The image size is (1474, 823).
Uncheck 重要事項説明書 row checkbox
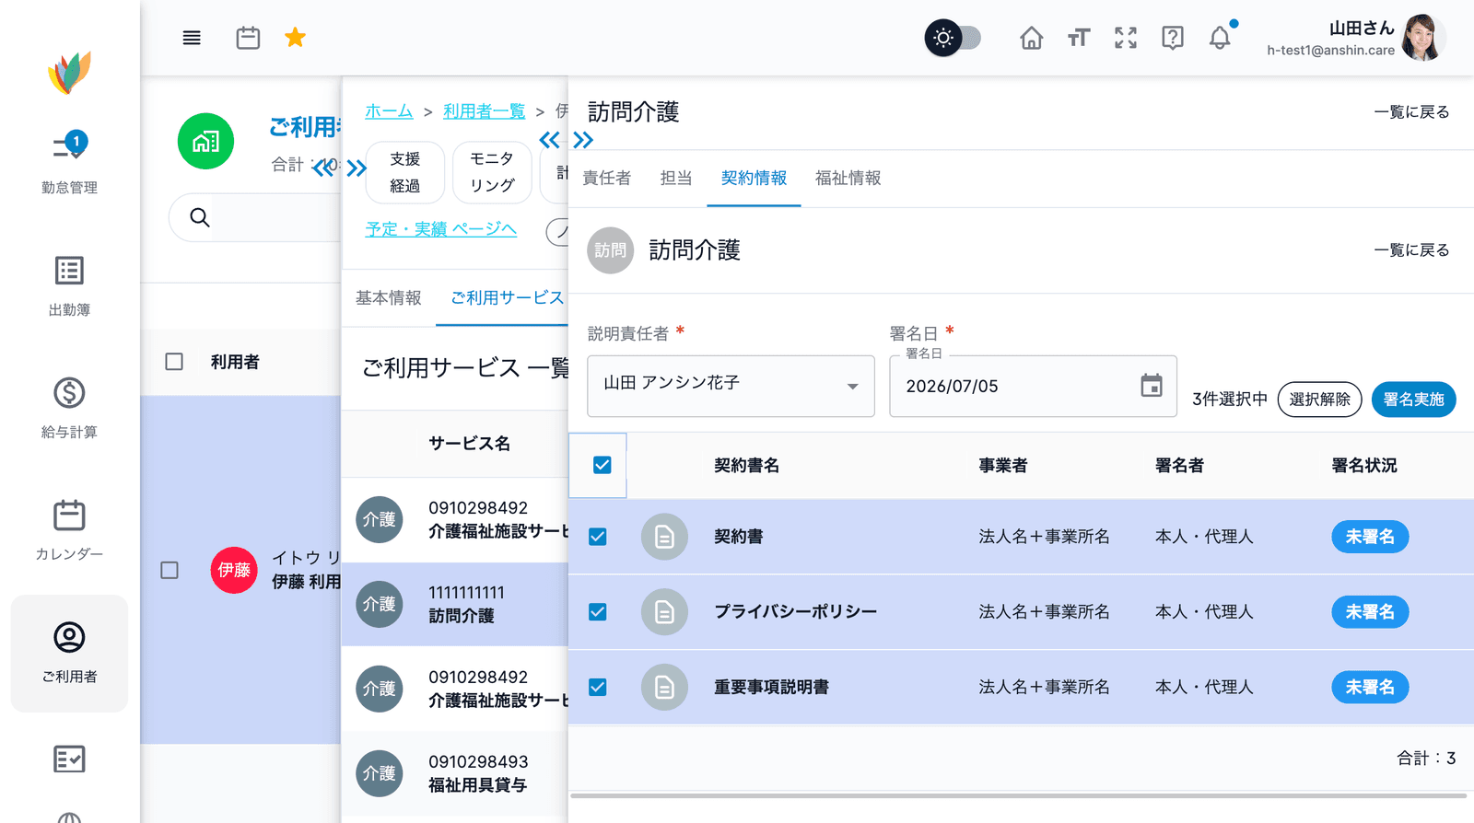(x=598, y=687)
